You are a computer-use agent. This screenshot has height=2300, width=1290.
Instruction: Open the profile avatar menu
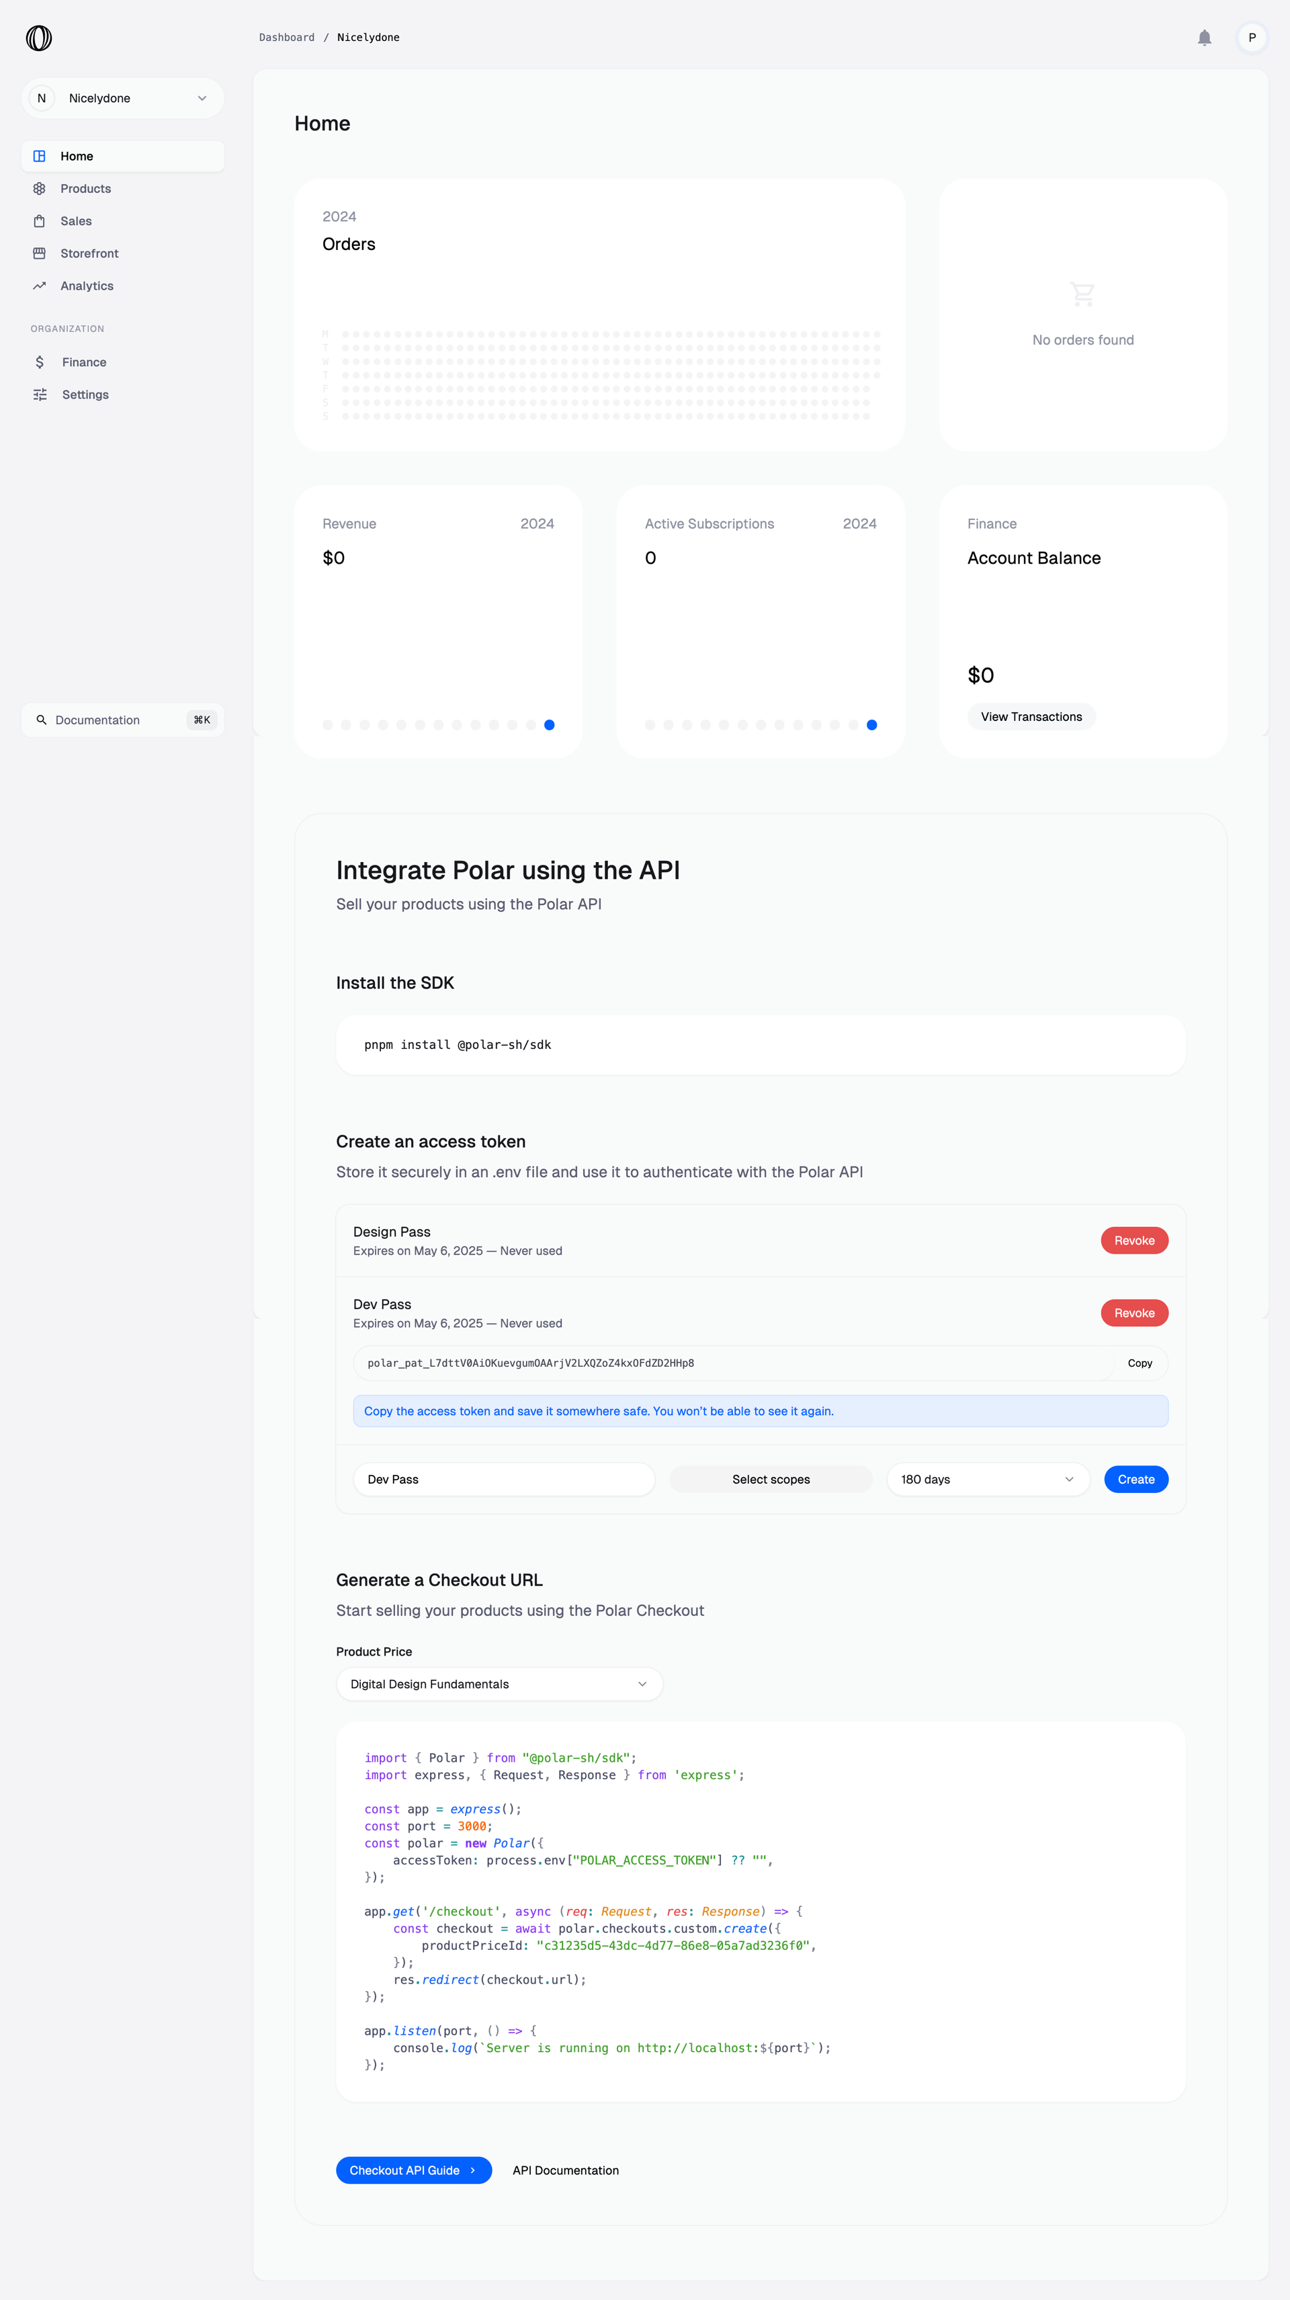[x=1252, y=38]
